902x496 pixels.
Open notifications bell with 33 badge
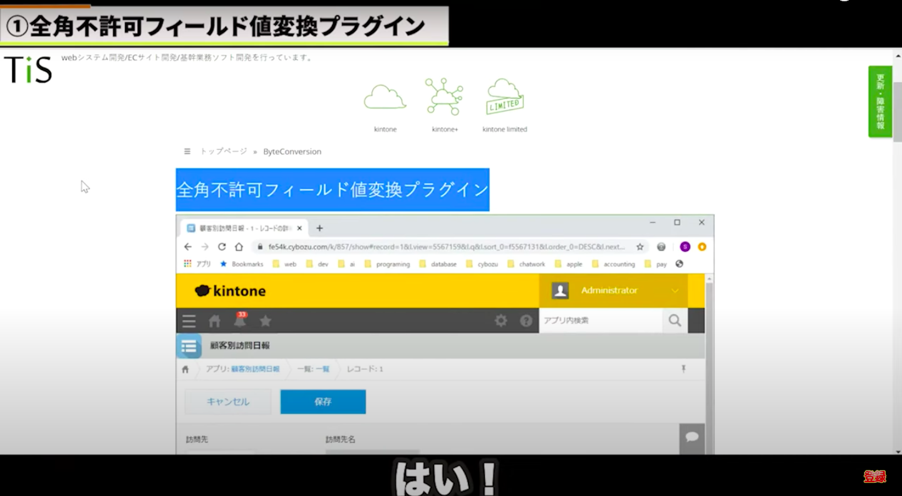pos(240,321)
